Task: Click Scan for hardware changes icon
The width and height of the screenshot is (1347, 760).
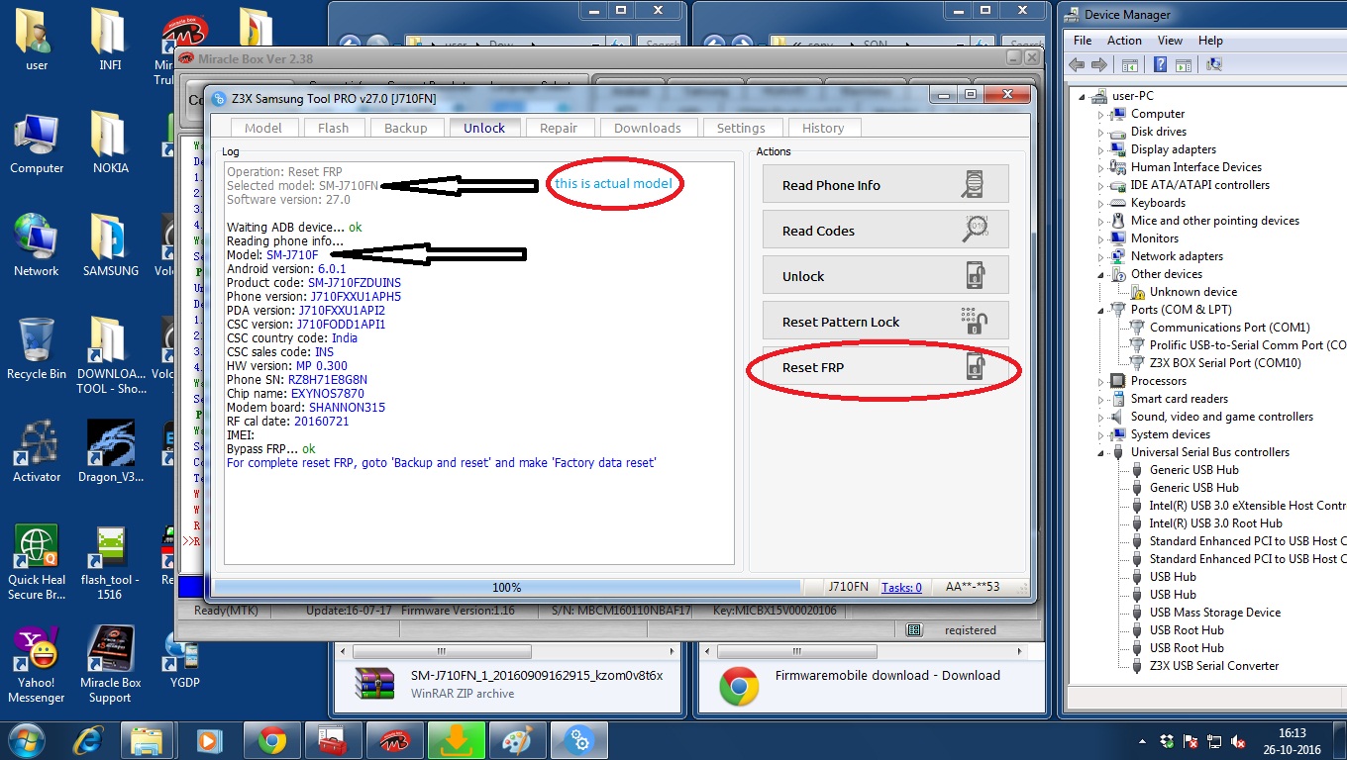Action: click(x=1214, y=64)
